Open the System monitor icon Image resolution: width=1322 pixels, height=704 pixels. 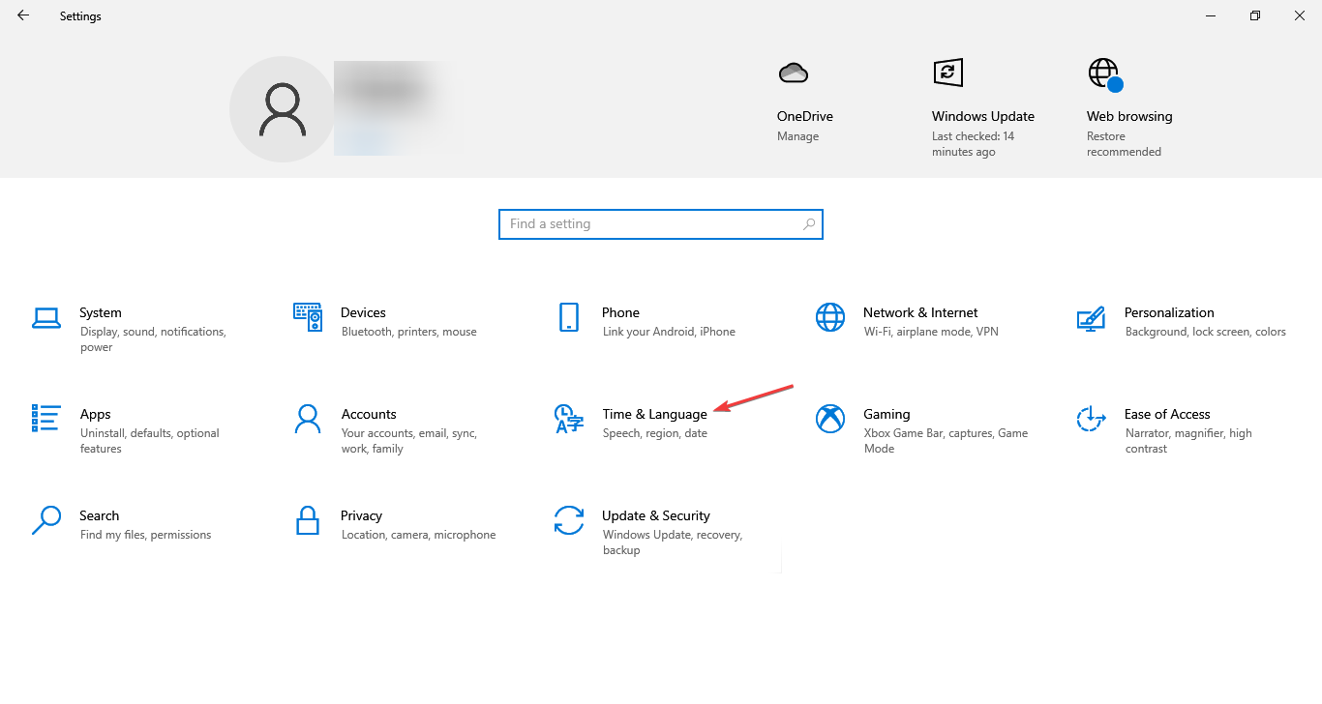(46, 317)
